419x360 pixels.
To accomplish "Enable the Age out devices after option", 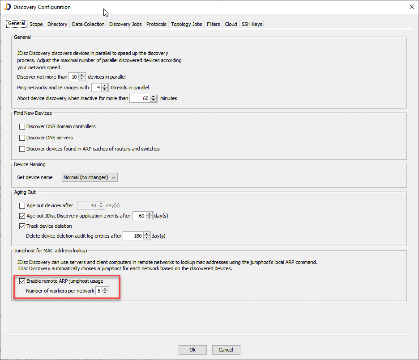I will (x=22, y=205).
